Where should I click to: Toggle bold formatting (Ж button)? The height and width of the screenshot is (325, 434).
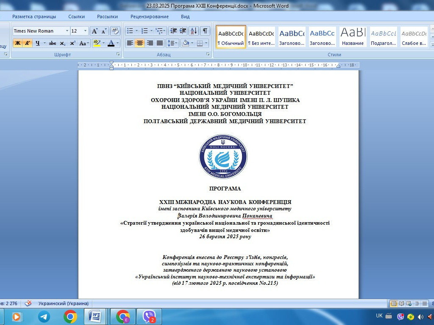17,43
